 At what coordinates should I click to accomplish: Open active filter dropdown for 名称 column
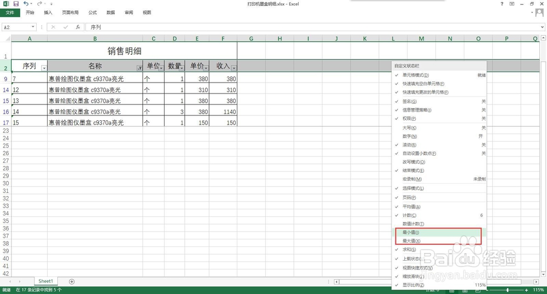[x=139, y=68]
